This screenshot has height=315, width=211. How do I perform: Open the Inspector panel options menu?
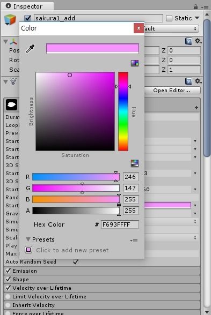205,7
